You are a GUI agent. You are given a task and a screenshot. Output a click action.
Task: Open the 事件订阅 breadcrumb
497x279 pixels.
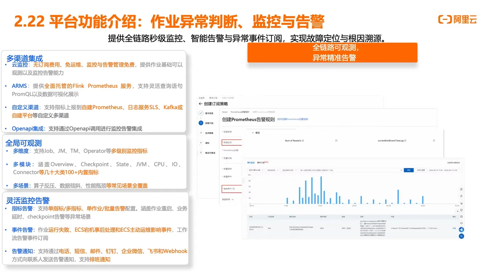point(213,98)
